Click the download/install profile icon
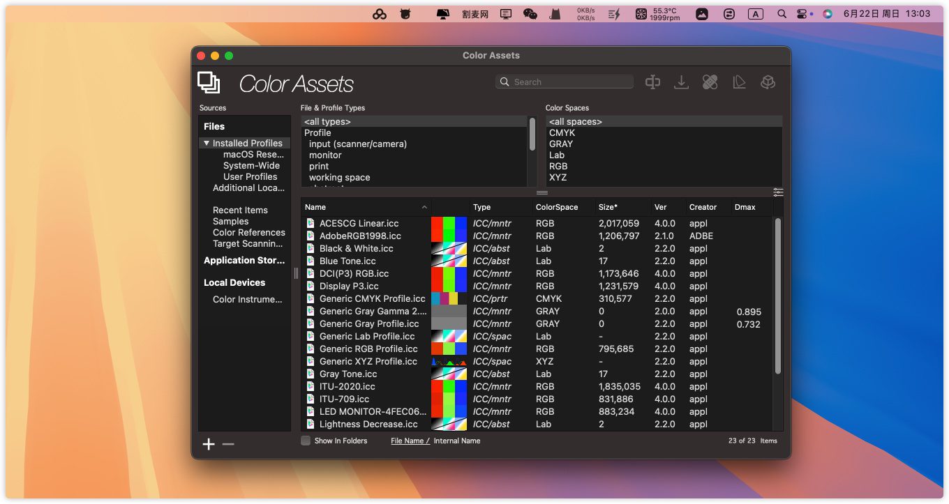 (x=681, y=82)
